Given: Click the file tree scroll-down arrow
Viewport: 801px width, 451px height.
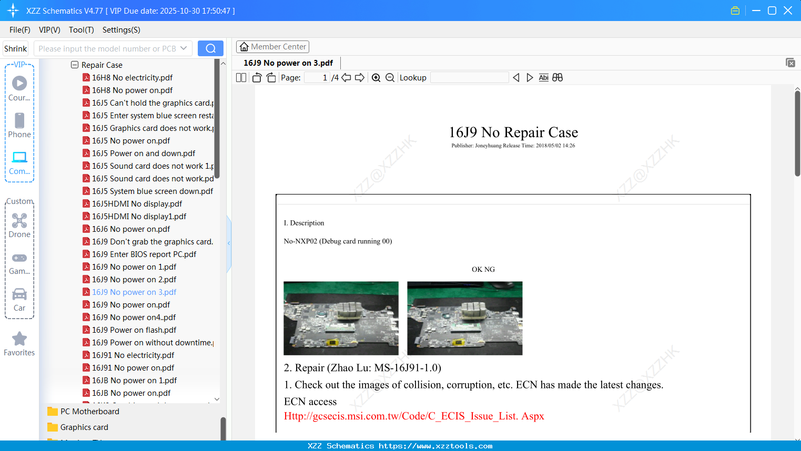Looking at the screenshot, I should point(217,399).
